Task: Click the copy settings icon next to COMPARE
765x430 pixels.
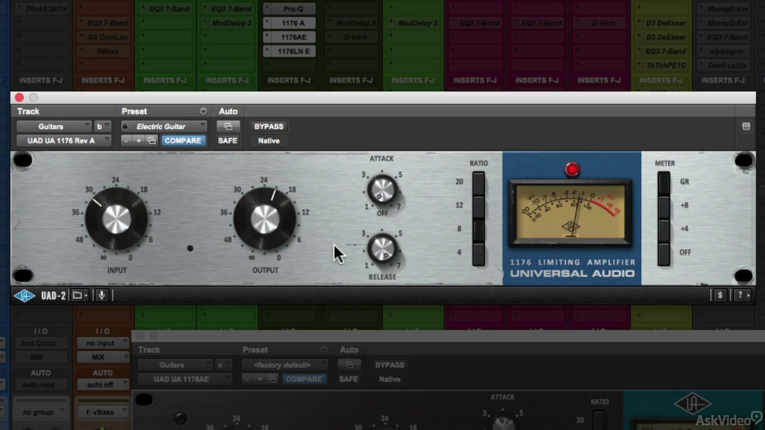Action: point(152,141)
